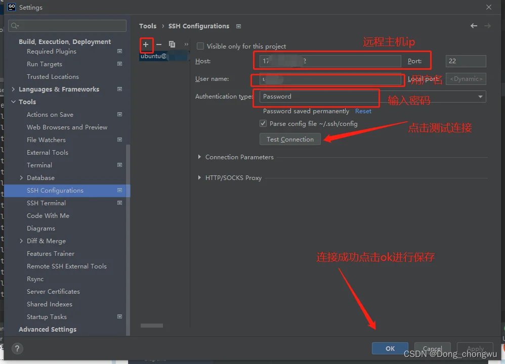Click the settings search magnifier icon
The image size is (505, 364).
click(x=14, y=26)
